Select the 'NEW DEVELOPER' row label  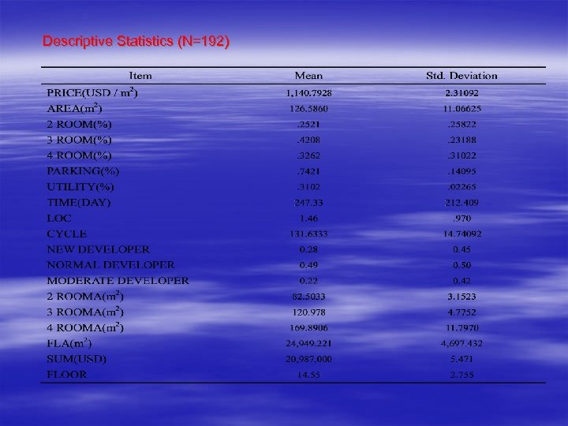tap(98, 249)
